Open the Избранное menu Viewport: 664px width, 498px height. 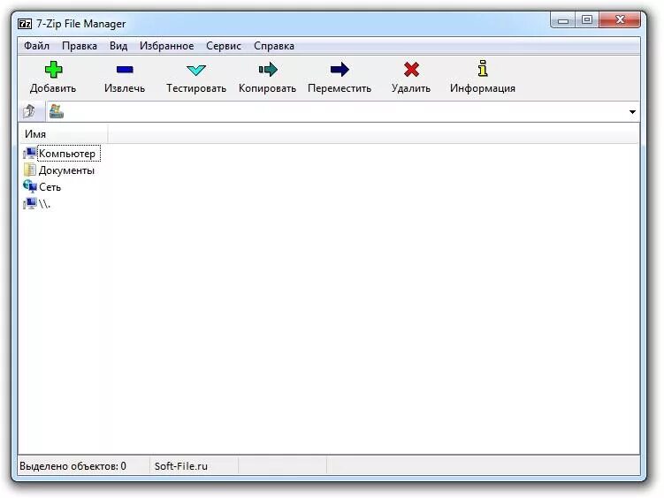coord(166,46)
